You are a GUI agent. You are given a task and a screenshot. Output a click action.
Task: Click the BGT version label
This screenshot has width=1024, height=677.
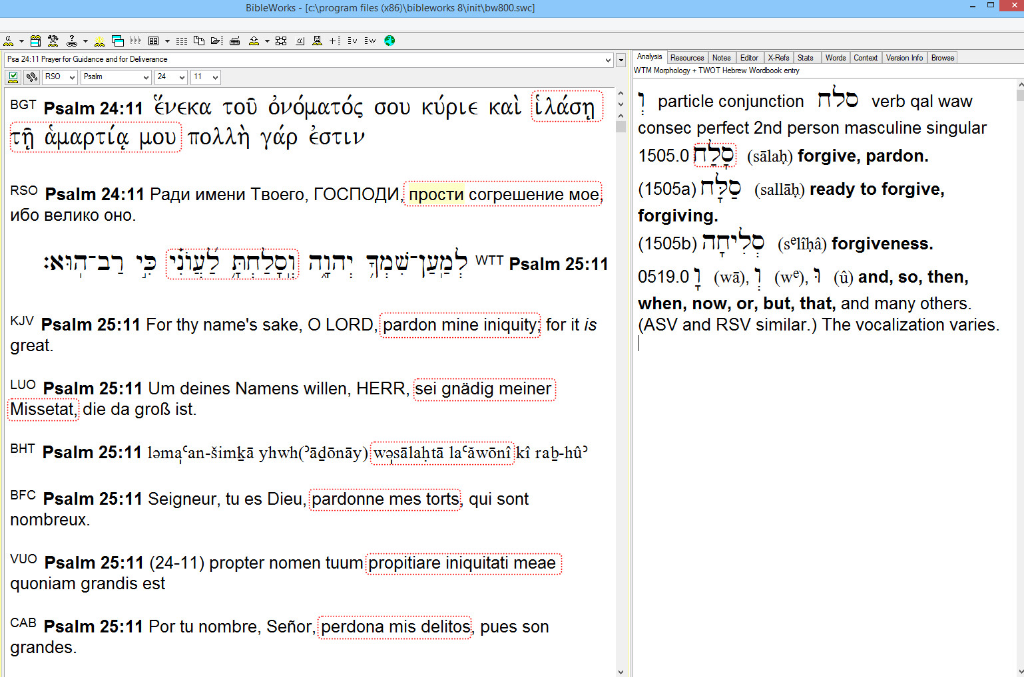(23, 104)
